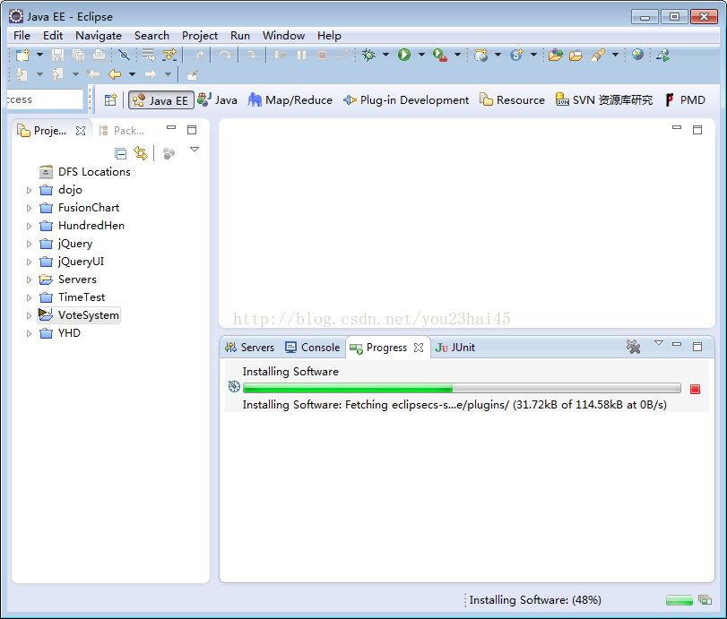Image resolution: width=727 pixels, height=619 pixels.
Task: Open the New Servlet dropdown arrow
Action: point(533,55)
